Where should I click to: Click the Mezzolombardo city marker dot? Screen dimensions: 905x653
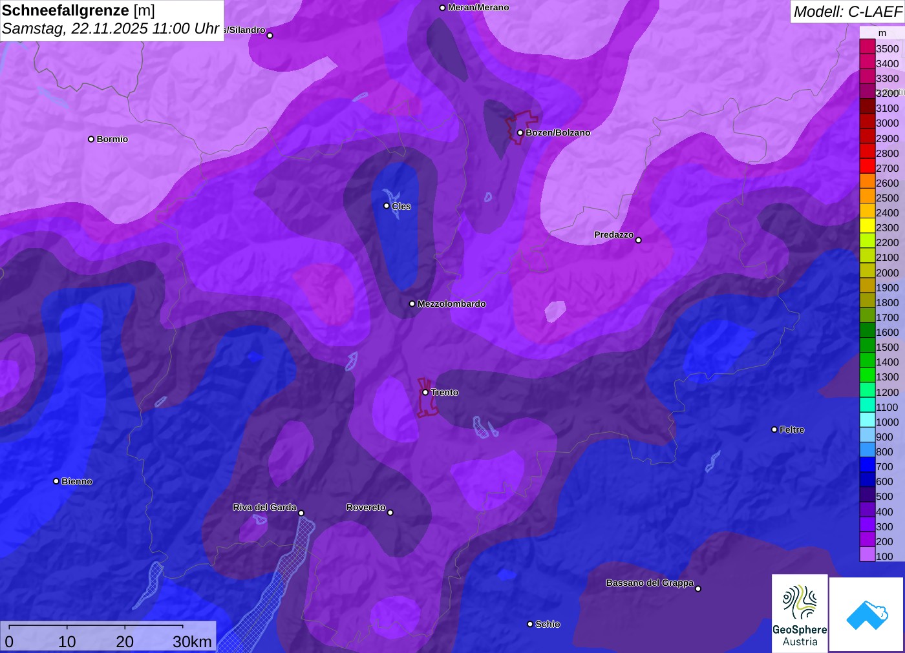click(x=412, y=304)
